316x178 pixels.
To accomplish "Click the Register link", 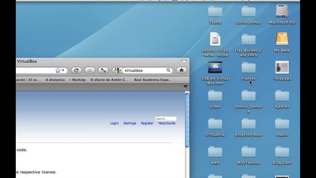I will coord(147,123).
